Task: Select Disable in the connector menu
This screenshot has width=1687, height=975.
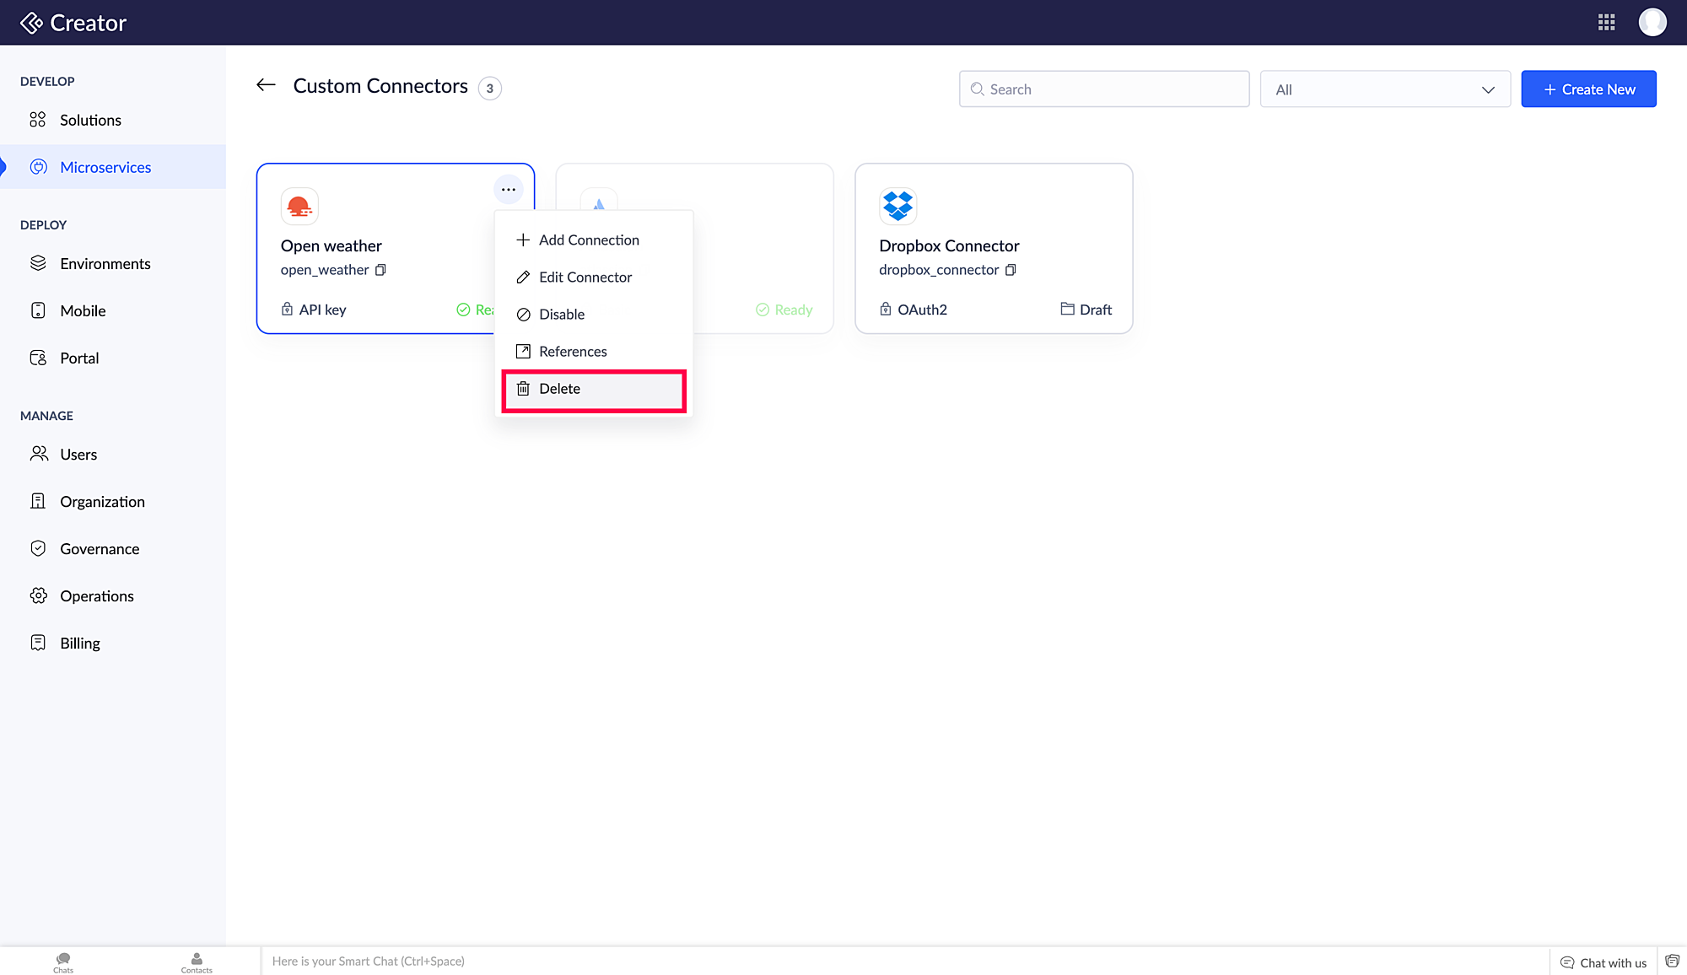Action: [x=561, y=315]
